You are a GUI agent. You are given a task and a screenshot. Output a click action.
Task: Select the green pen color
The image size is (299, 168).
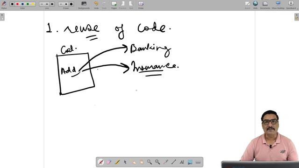click(x=28, y=4)
